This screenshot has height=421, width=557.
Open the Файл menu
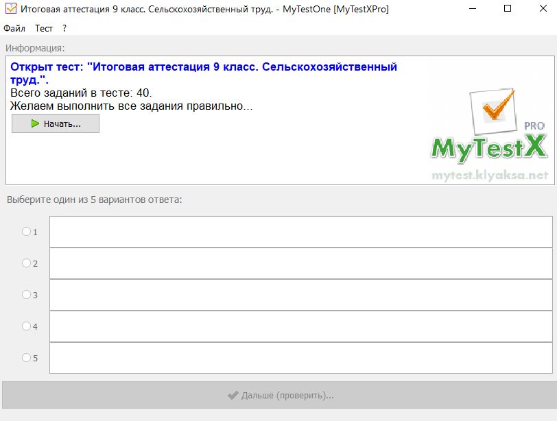[14, 28]
